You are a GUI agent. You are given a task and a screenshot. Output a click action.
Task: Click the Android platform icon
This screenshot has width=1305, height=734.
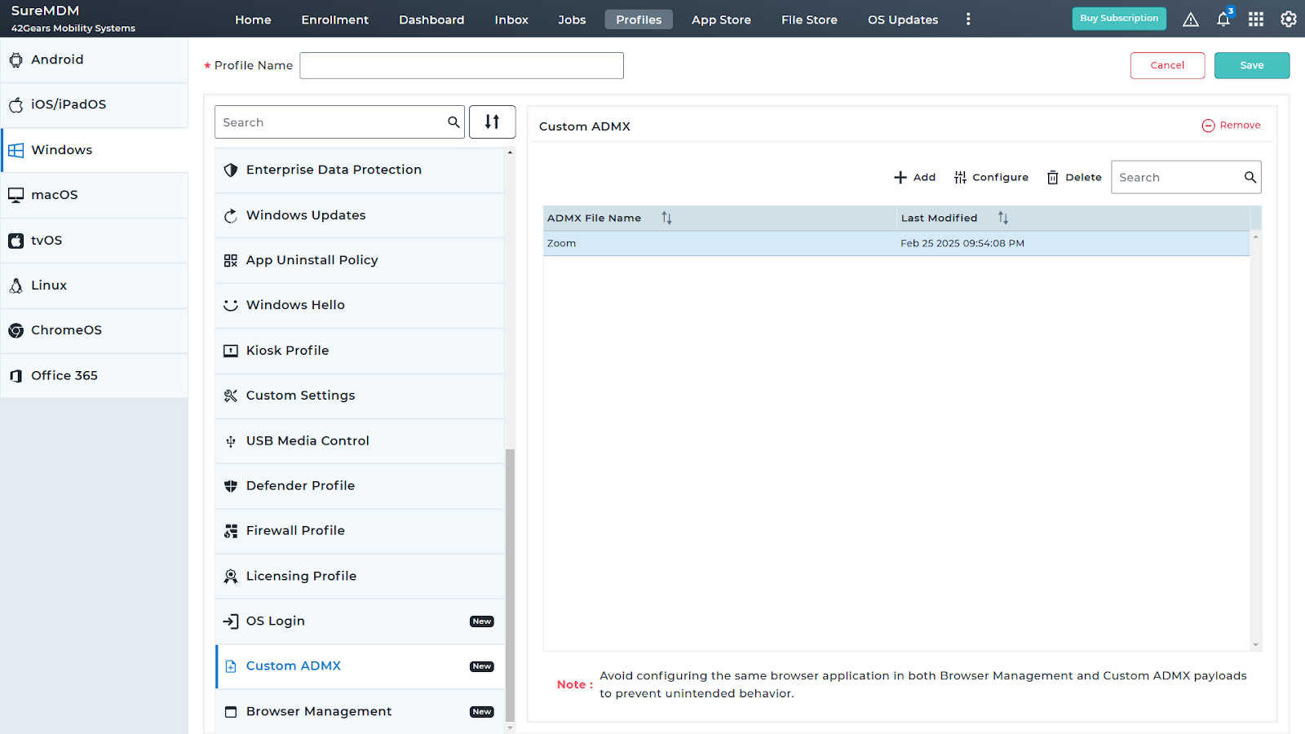[x=15, y=60]
